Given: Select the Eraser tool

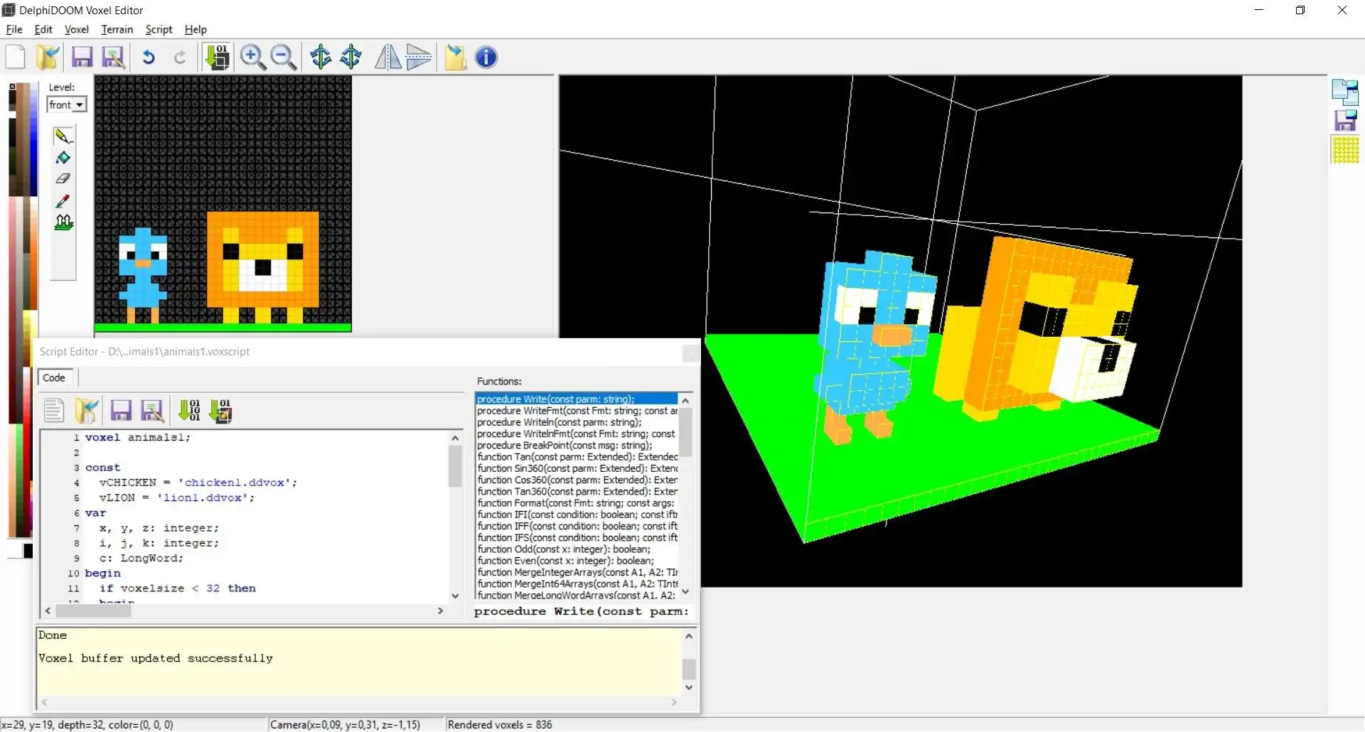Looking at the screenshot, I should pyautogui.click(x=63, y=179).
